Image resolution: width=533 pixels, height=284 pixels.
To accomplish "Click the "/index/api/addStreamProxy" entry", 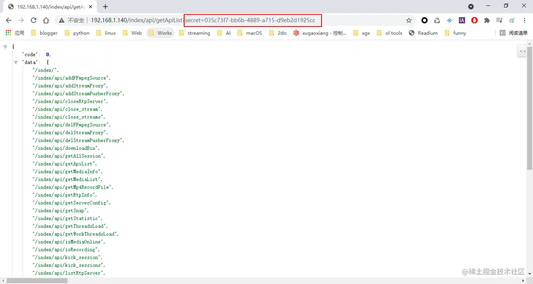I will click(x=70, y=86).
